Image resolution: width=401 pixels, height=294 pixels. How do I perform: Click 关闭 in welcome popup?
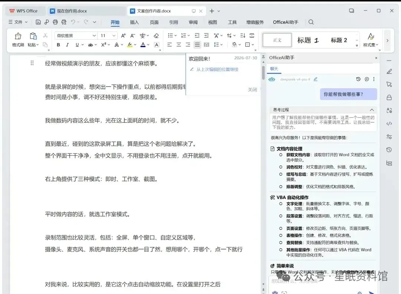click(x=252, y=90)
